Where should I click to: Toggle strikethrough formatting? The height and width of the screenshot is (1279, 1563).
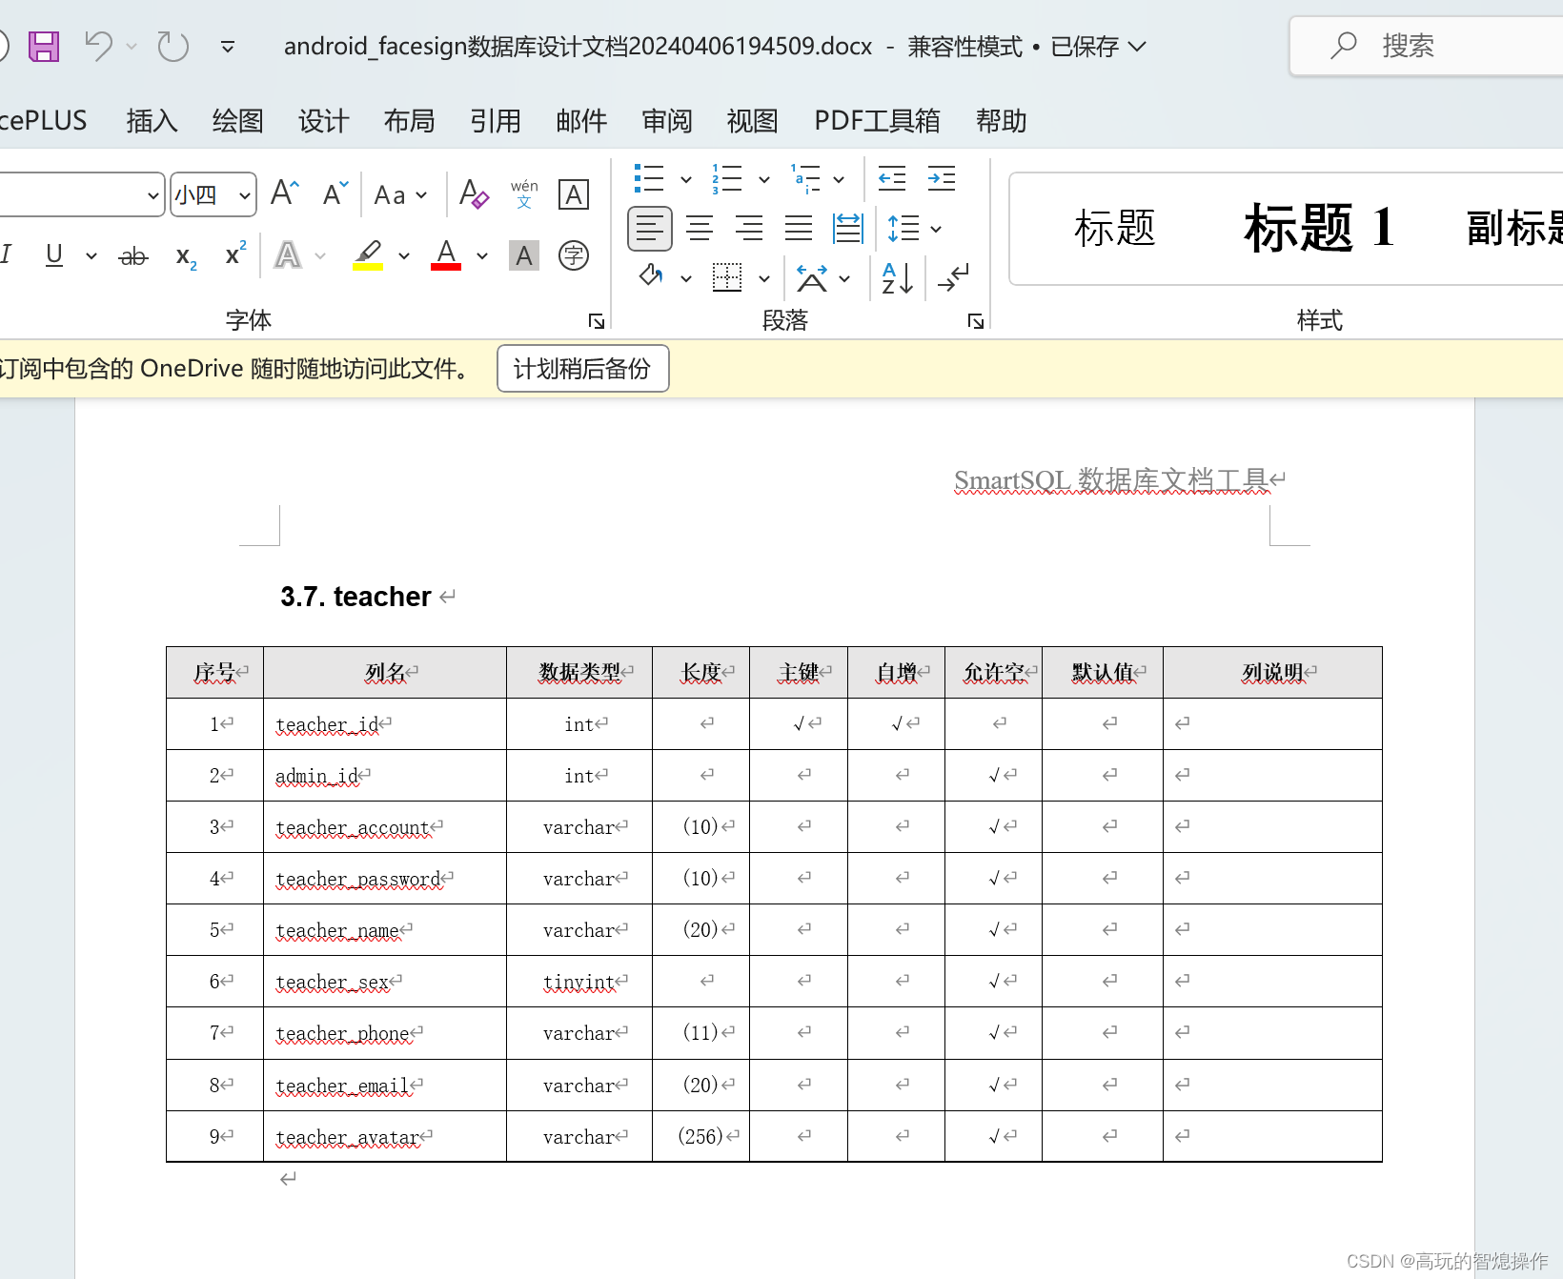[132, 255]
